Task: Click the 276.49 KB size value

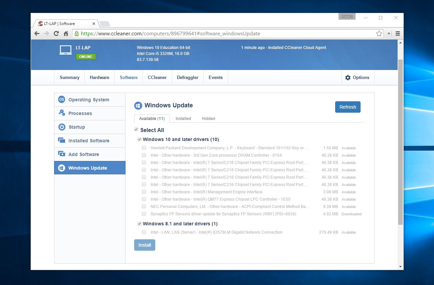Action: pyautogui.click(x=329, y=232)
